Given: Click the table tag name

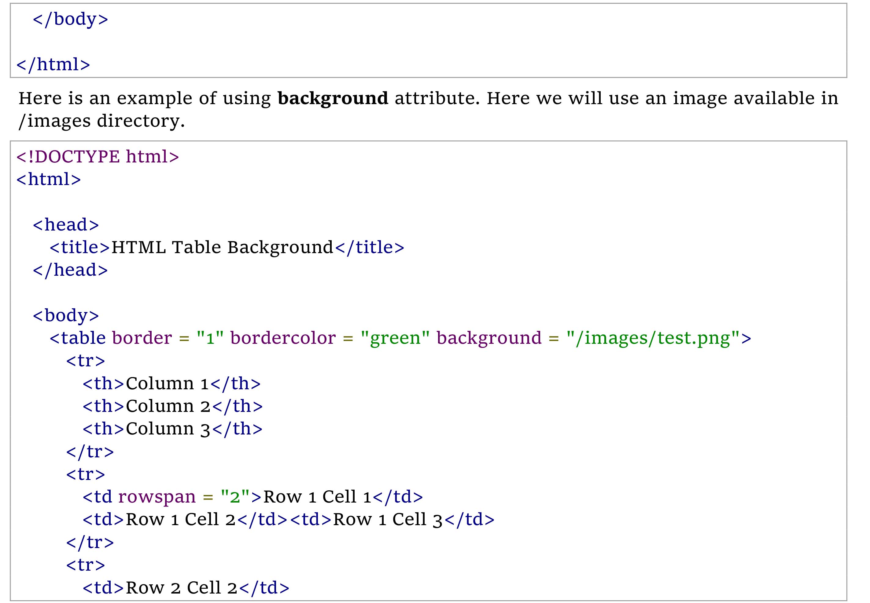Looking at the screenshot, I should [x=83, y=338].
